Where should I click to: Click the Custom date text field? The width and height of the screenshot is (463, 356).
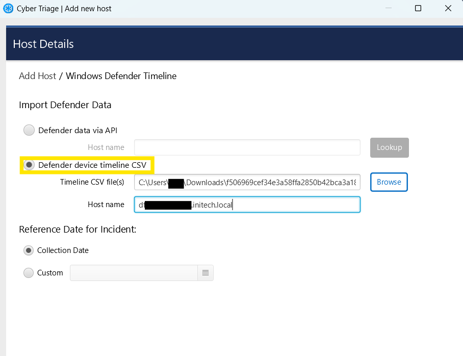pos(134,273)
